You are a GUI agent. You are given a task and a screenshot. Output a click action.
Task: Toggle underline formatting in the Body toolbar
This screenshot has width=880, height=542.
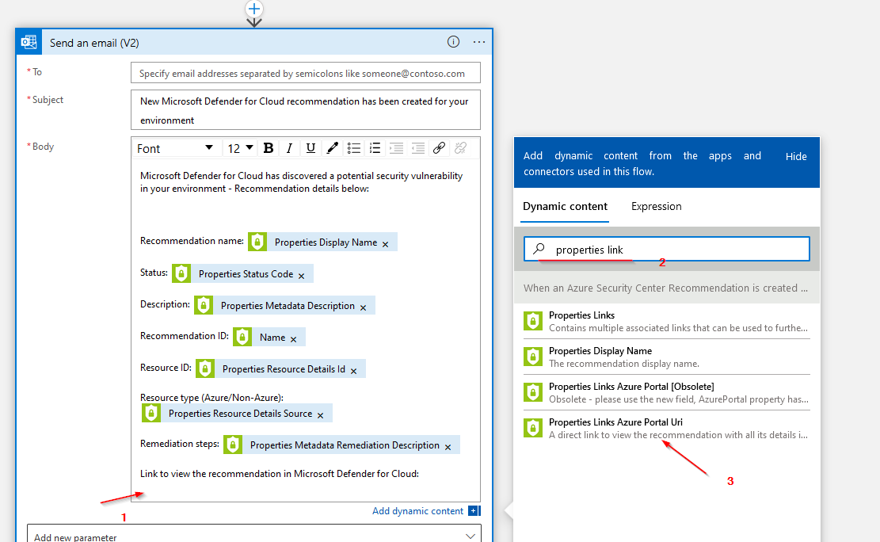310,148
